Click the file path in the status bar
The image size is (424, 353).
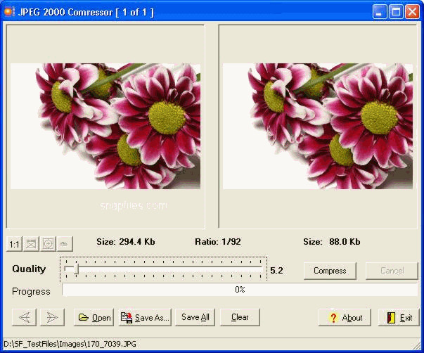pos(70,344)
